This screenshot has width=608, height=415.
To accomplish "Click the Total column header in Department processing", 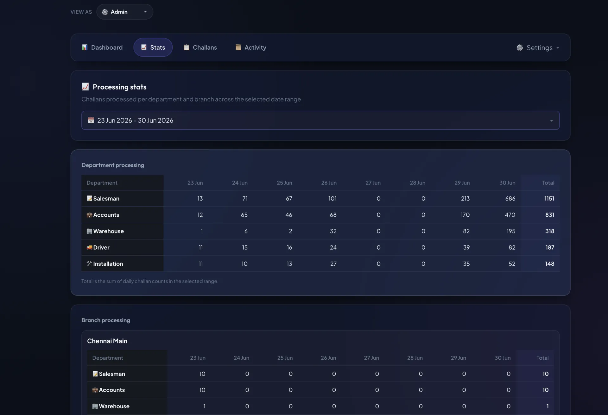I will coord(548,183).
